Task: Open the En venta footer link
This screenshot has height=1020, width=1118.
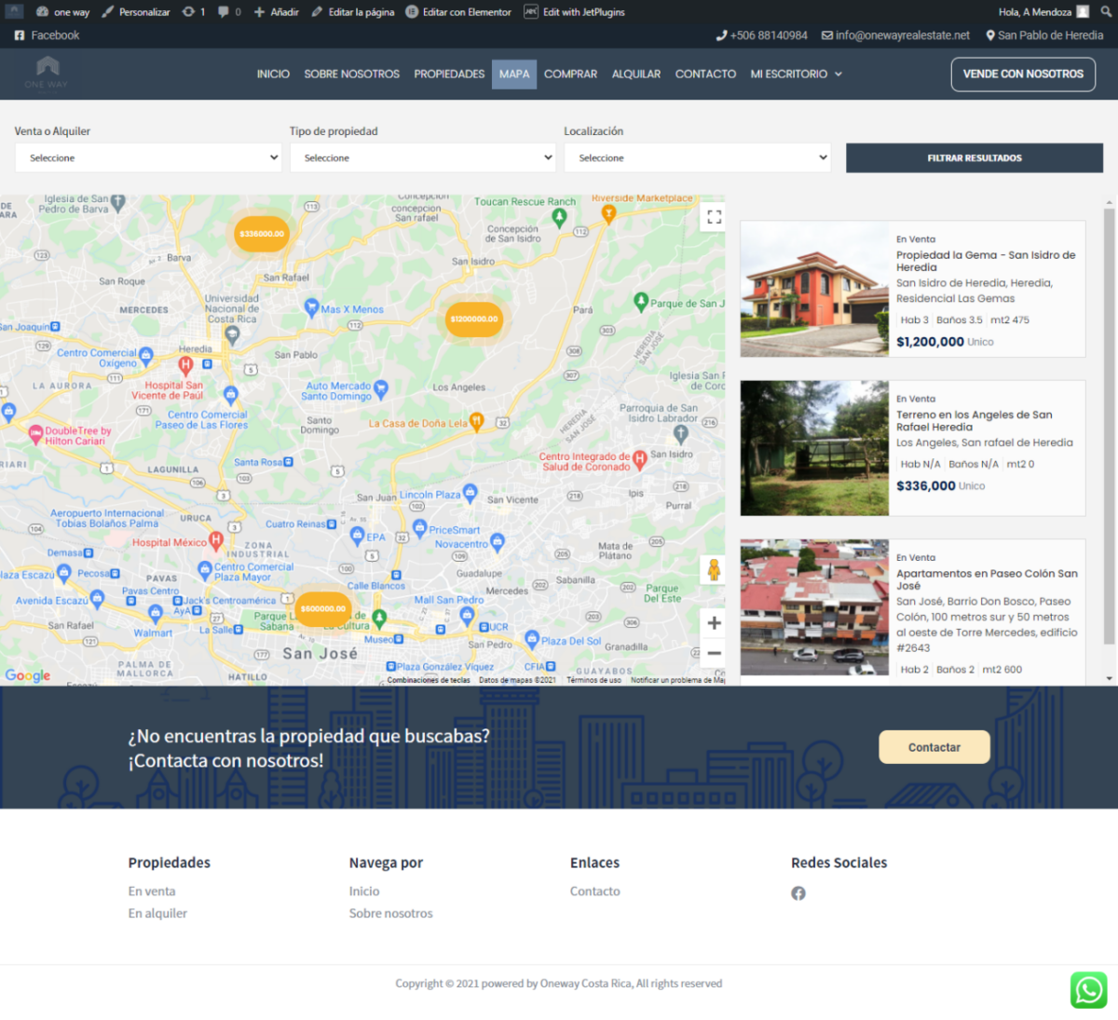Action: click(152, 891)
